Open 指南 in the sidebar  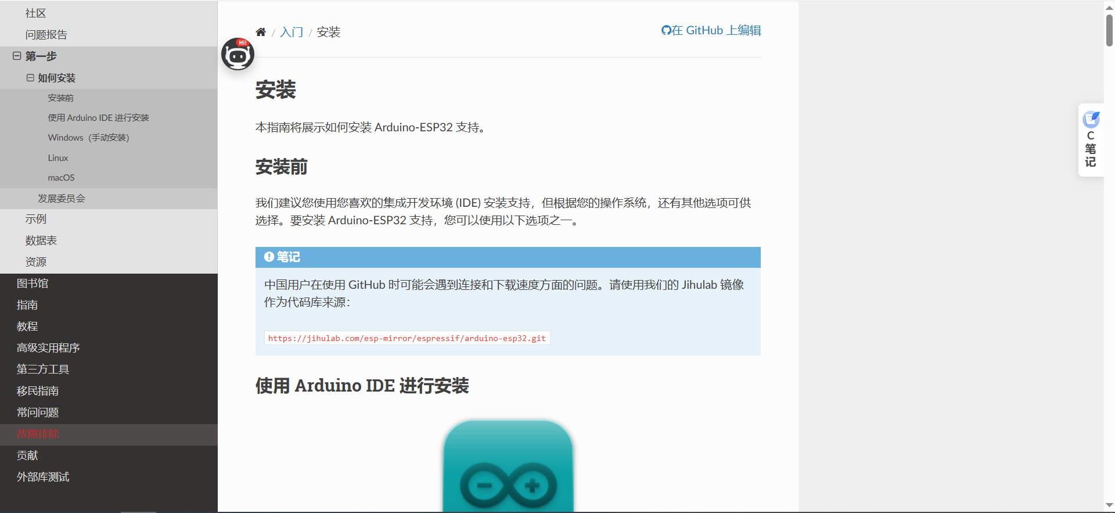[x=27, y=305]
